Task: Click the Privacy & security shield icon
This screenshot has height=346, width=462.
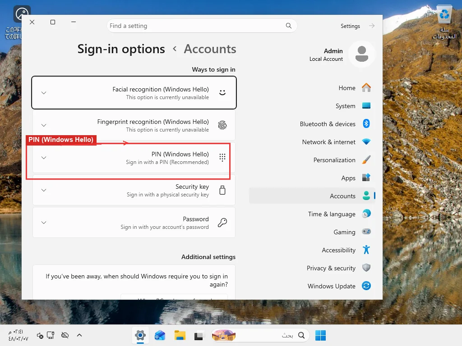Action: tap(366, 268)
